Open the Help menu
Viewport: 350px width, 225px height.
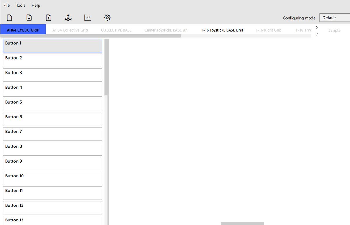coord(36,5)
